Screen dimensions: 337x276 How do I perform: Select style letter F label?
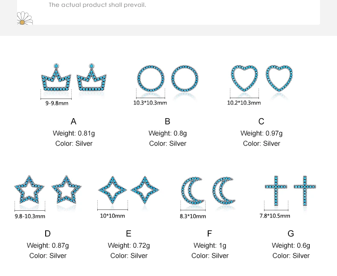tap(209, 234)
